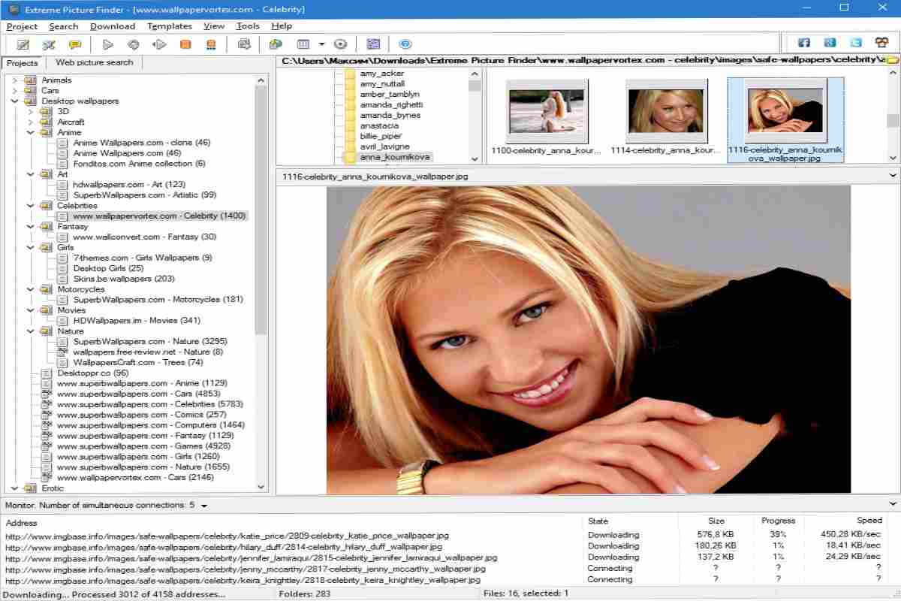Open the Templates menu

tap(170, 26)
